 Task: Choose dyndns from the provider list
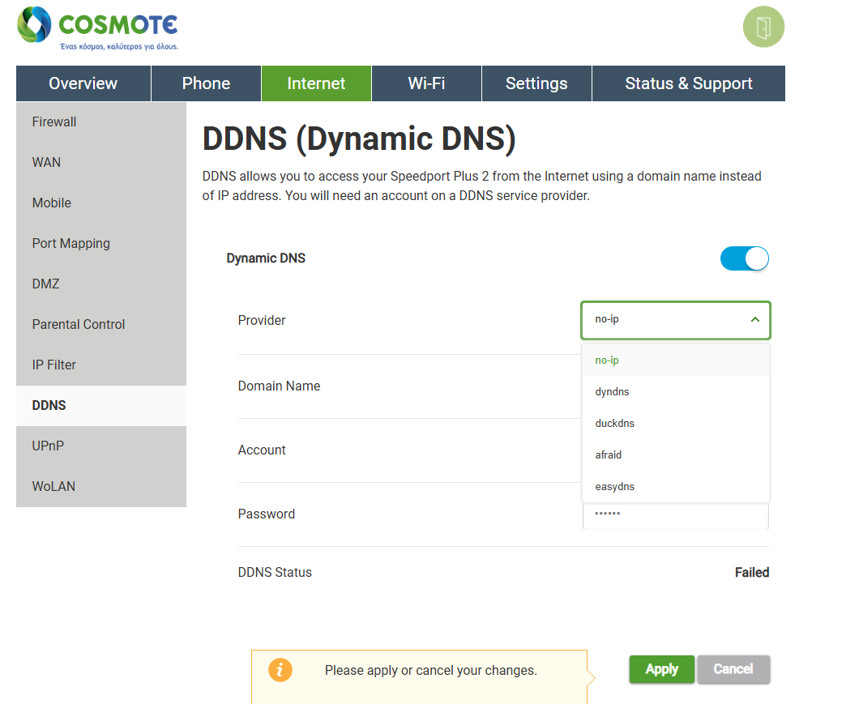(676, 392)
